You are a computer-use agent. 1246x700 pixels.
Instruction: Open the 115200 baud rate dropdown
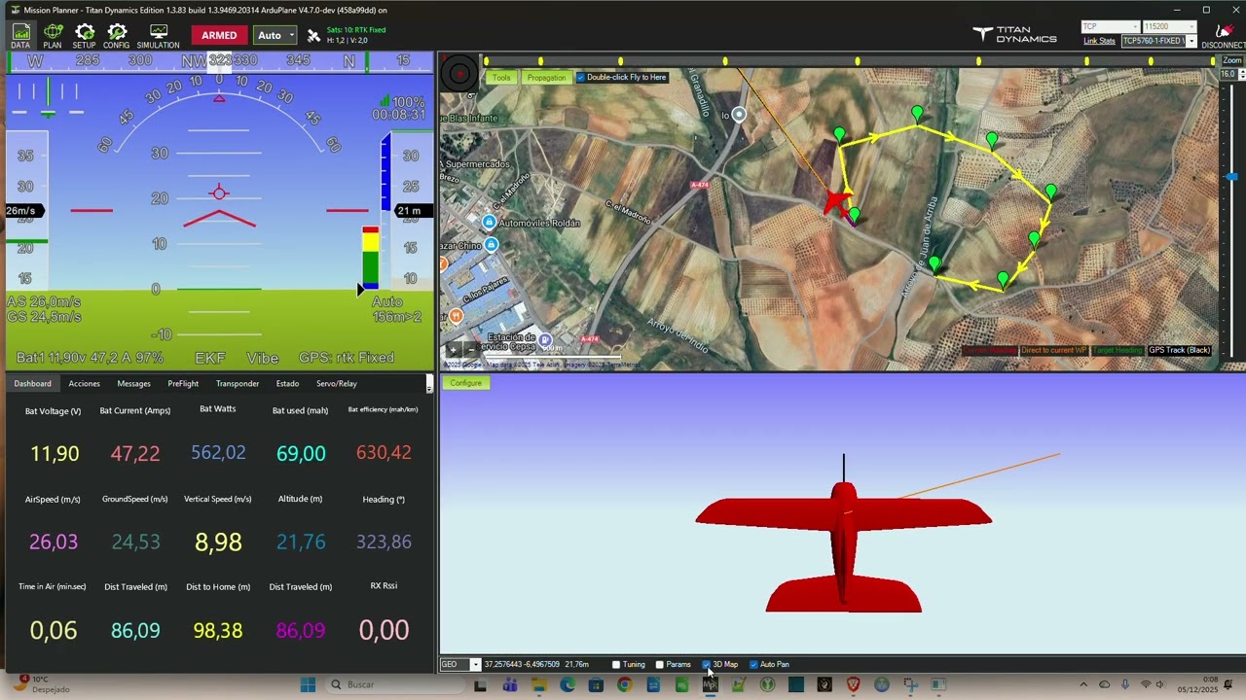pos(1169,27)
